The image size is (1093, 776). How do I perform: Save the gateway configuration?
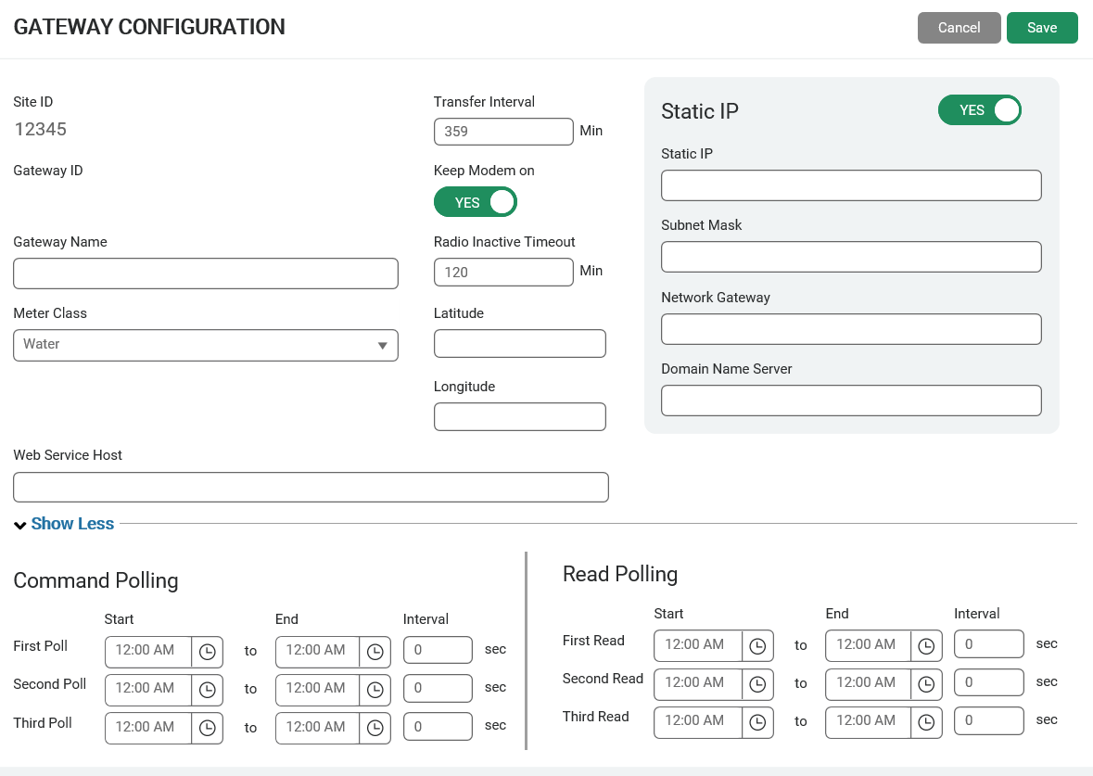coord(1042,28)
